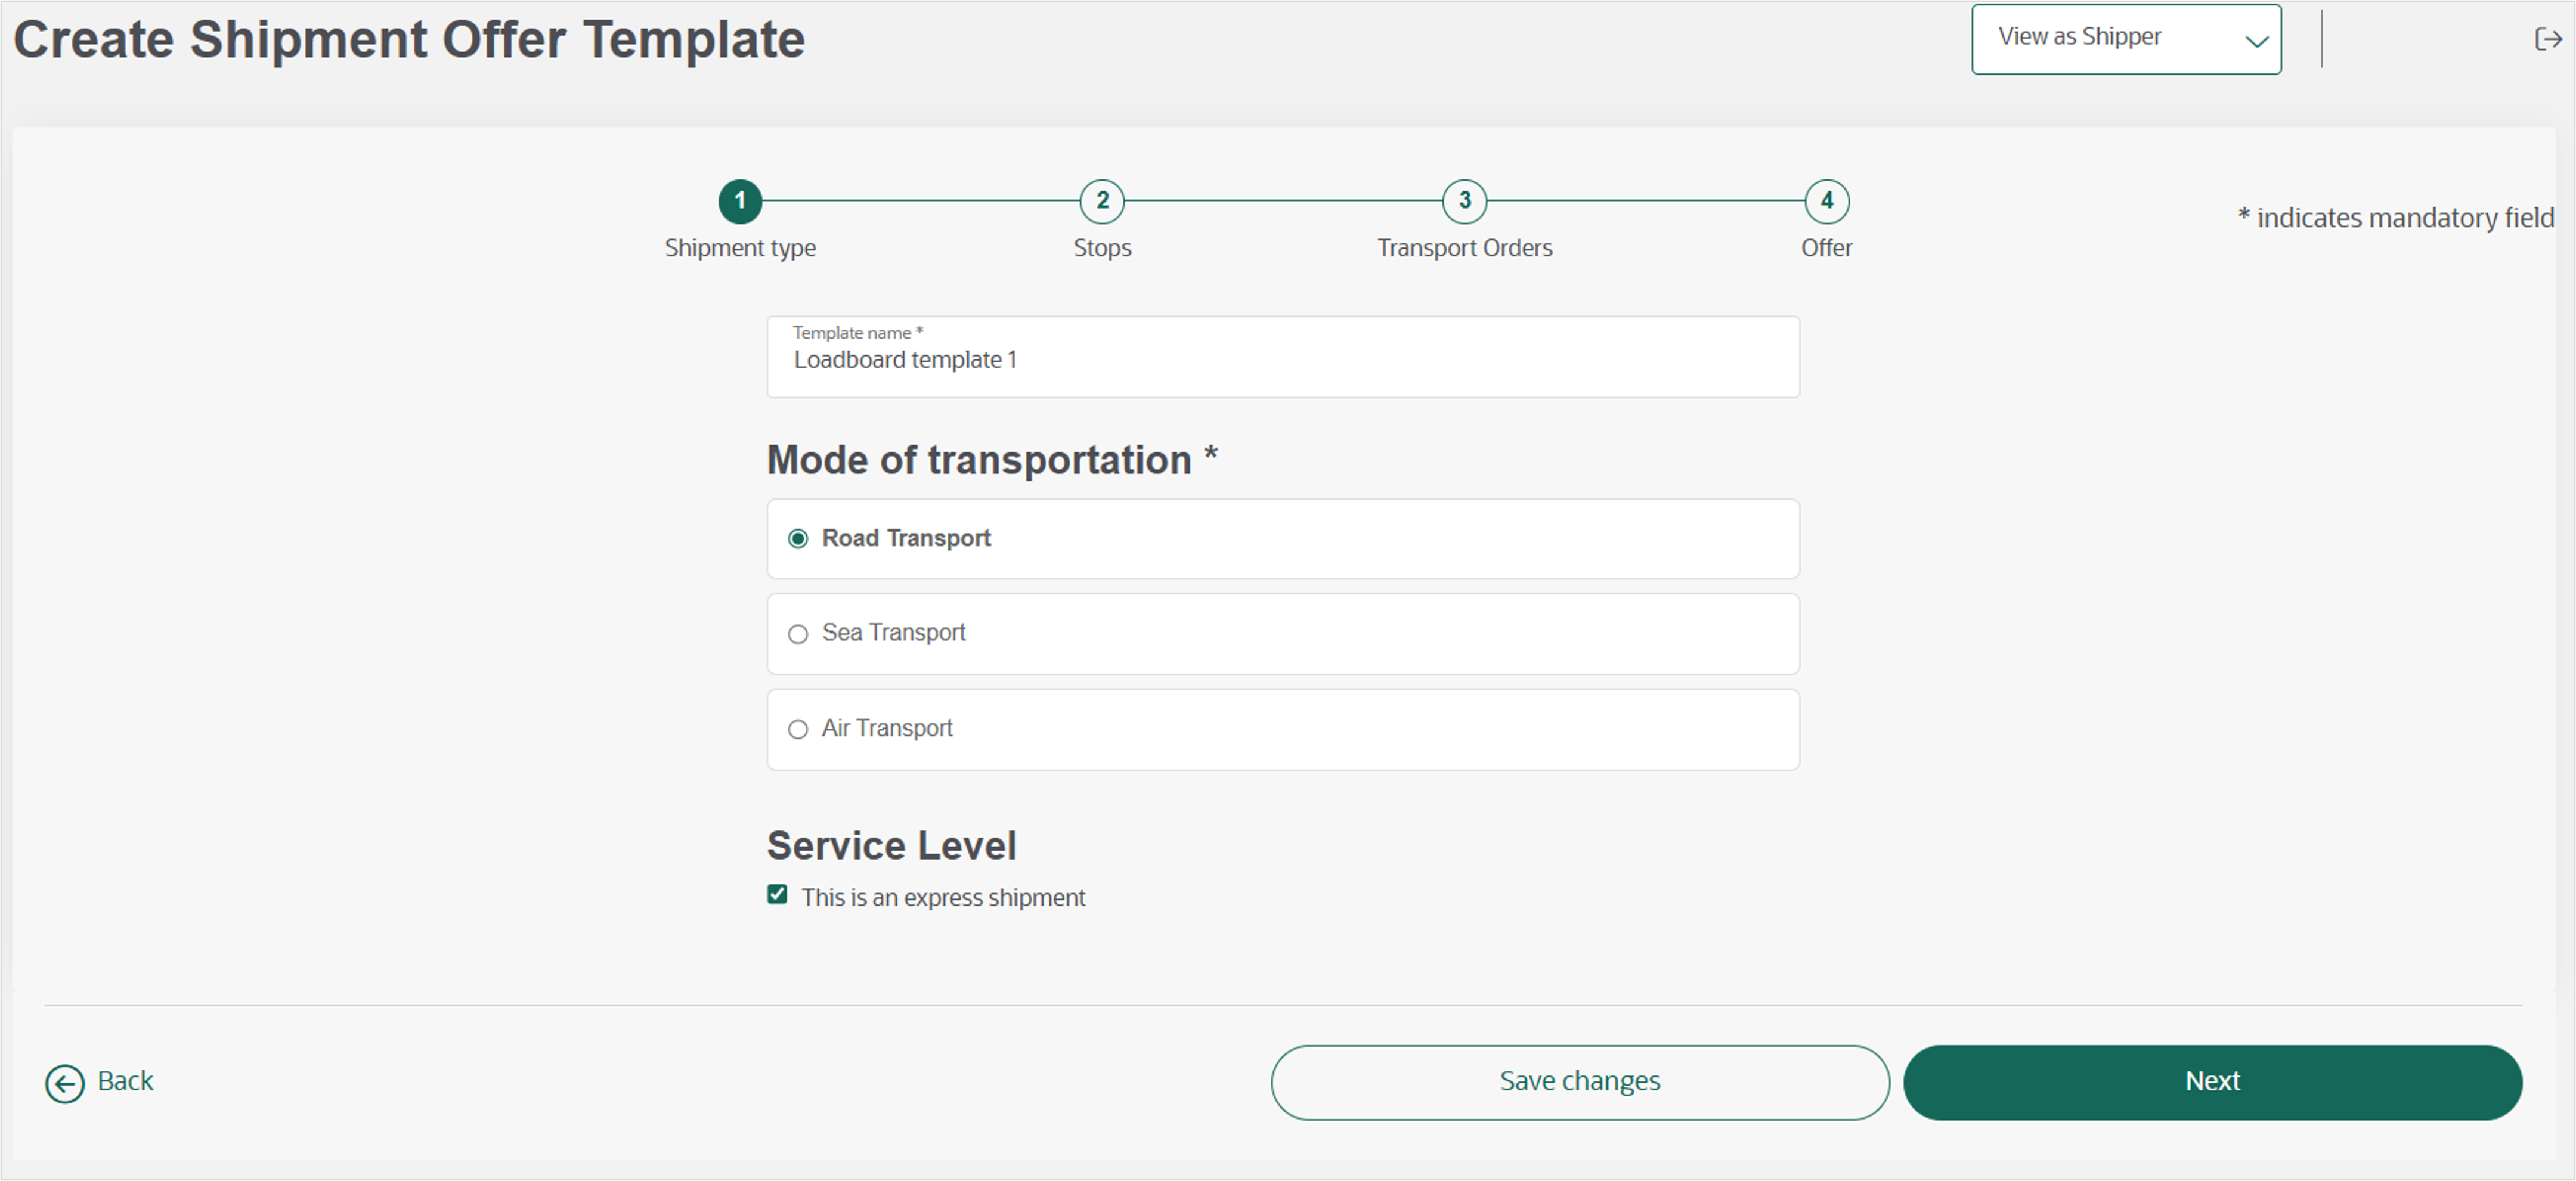
Task: Select the Sea Transport radio button
Action: click(798, 634)
